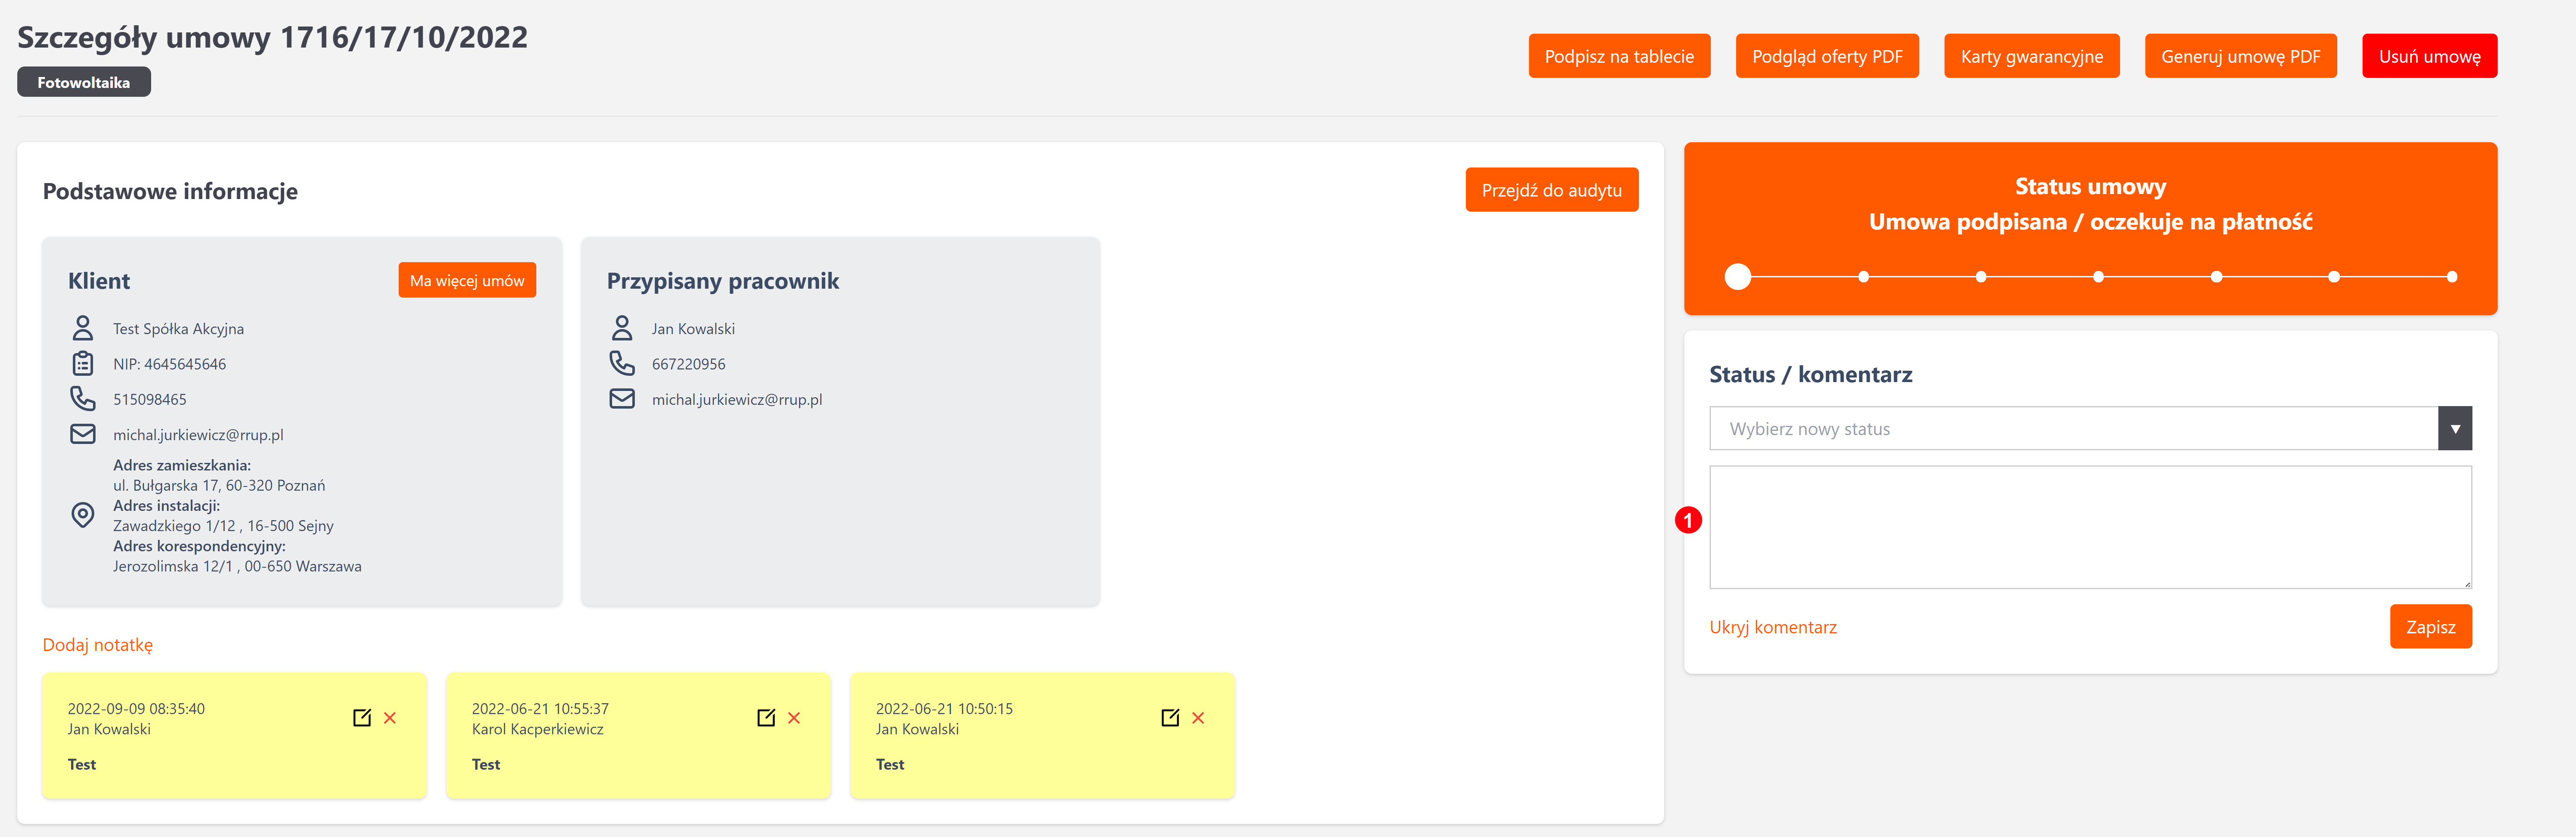
Task: Click assigned employee's phone icon
Action: [x=622, y=363]
